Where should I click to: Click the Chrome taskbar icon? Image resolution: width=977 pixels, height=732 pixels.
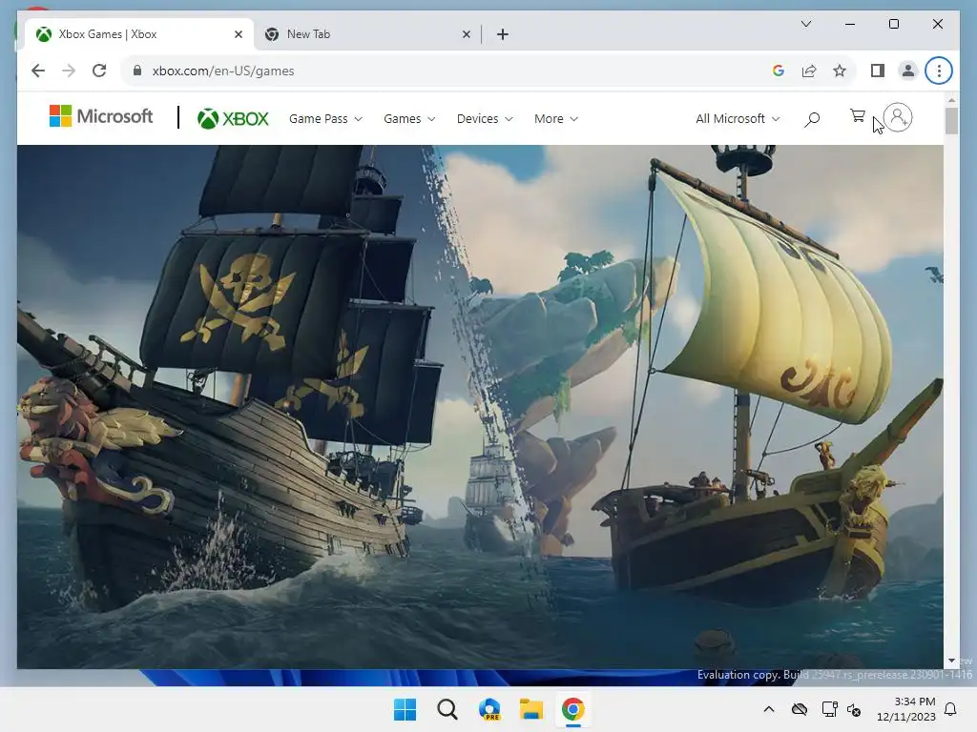click(x=572, y=709)
